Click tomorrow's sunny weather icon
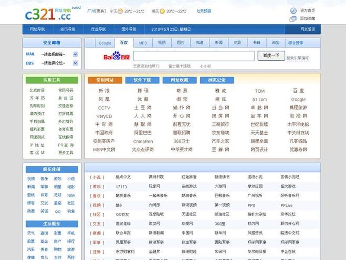 (x=162, y=11)
